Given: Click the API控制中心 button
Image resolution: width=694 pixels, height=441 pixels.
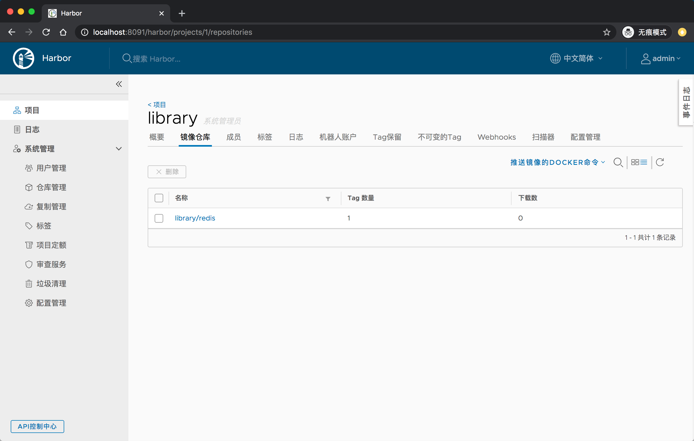Looking at the screenshot, I should pos(37,426).
